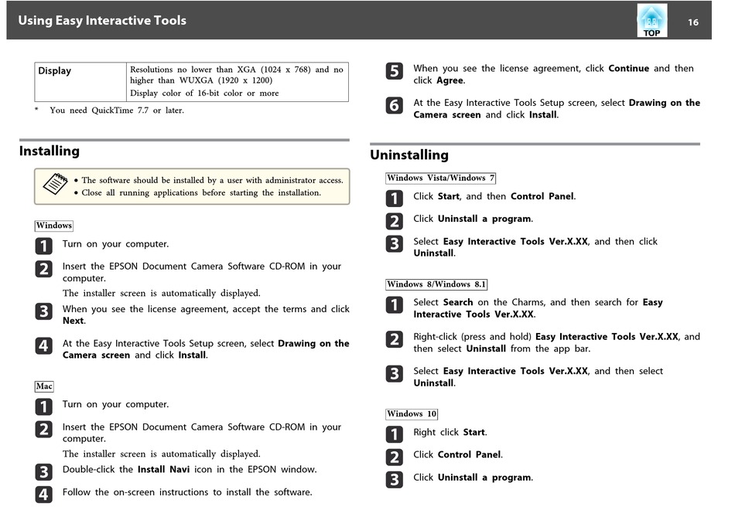Click 'Turn on your computer.' in Windows section
Screen dimensions: 735x510
[x=116, y=244]
